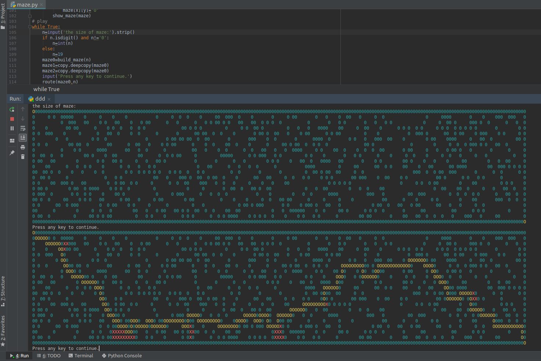541x361 pixels.
Task: Click the input('Press any key to continue.') line
Action: click(x=87, y=76)
